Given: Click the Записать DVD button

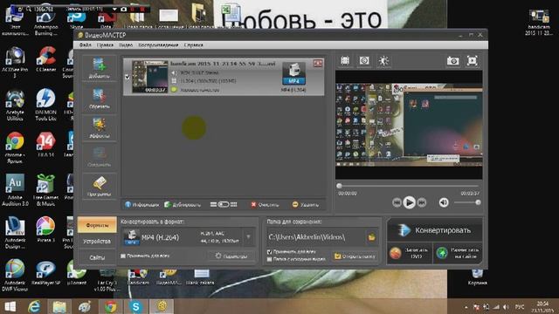Looking at the screenshot, I should tap(410, 253).
